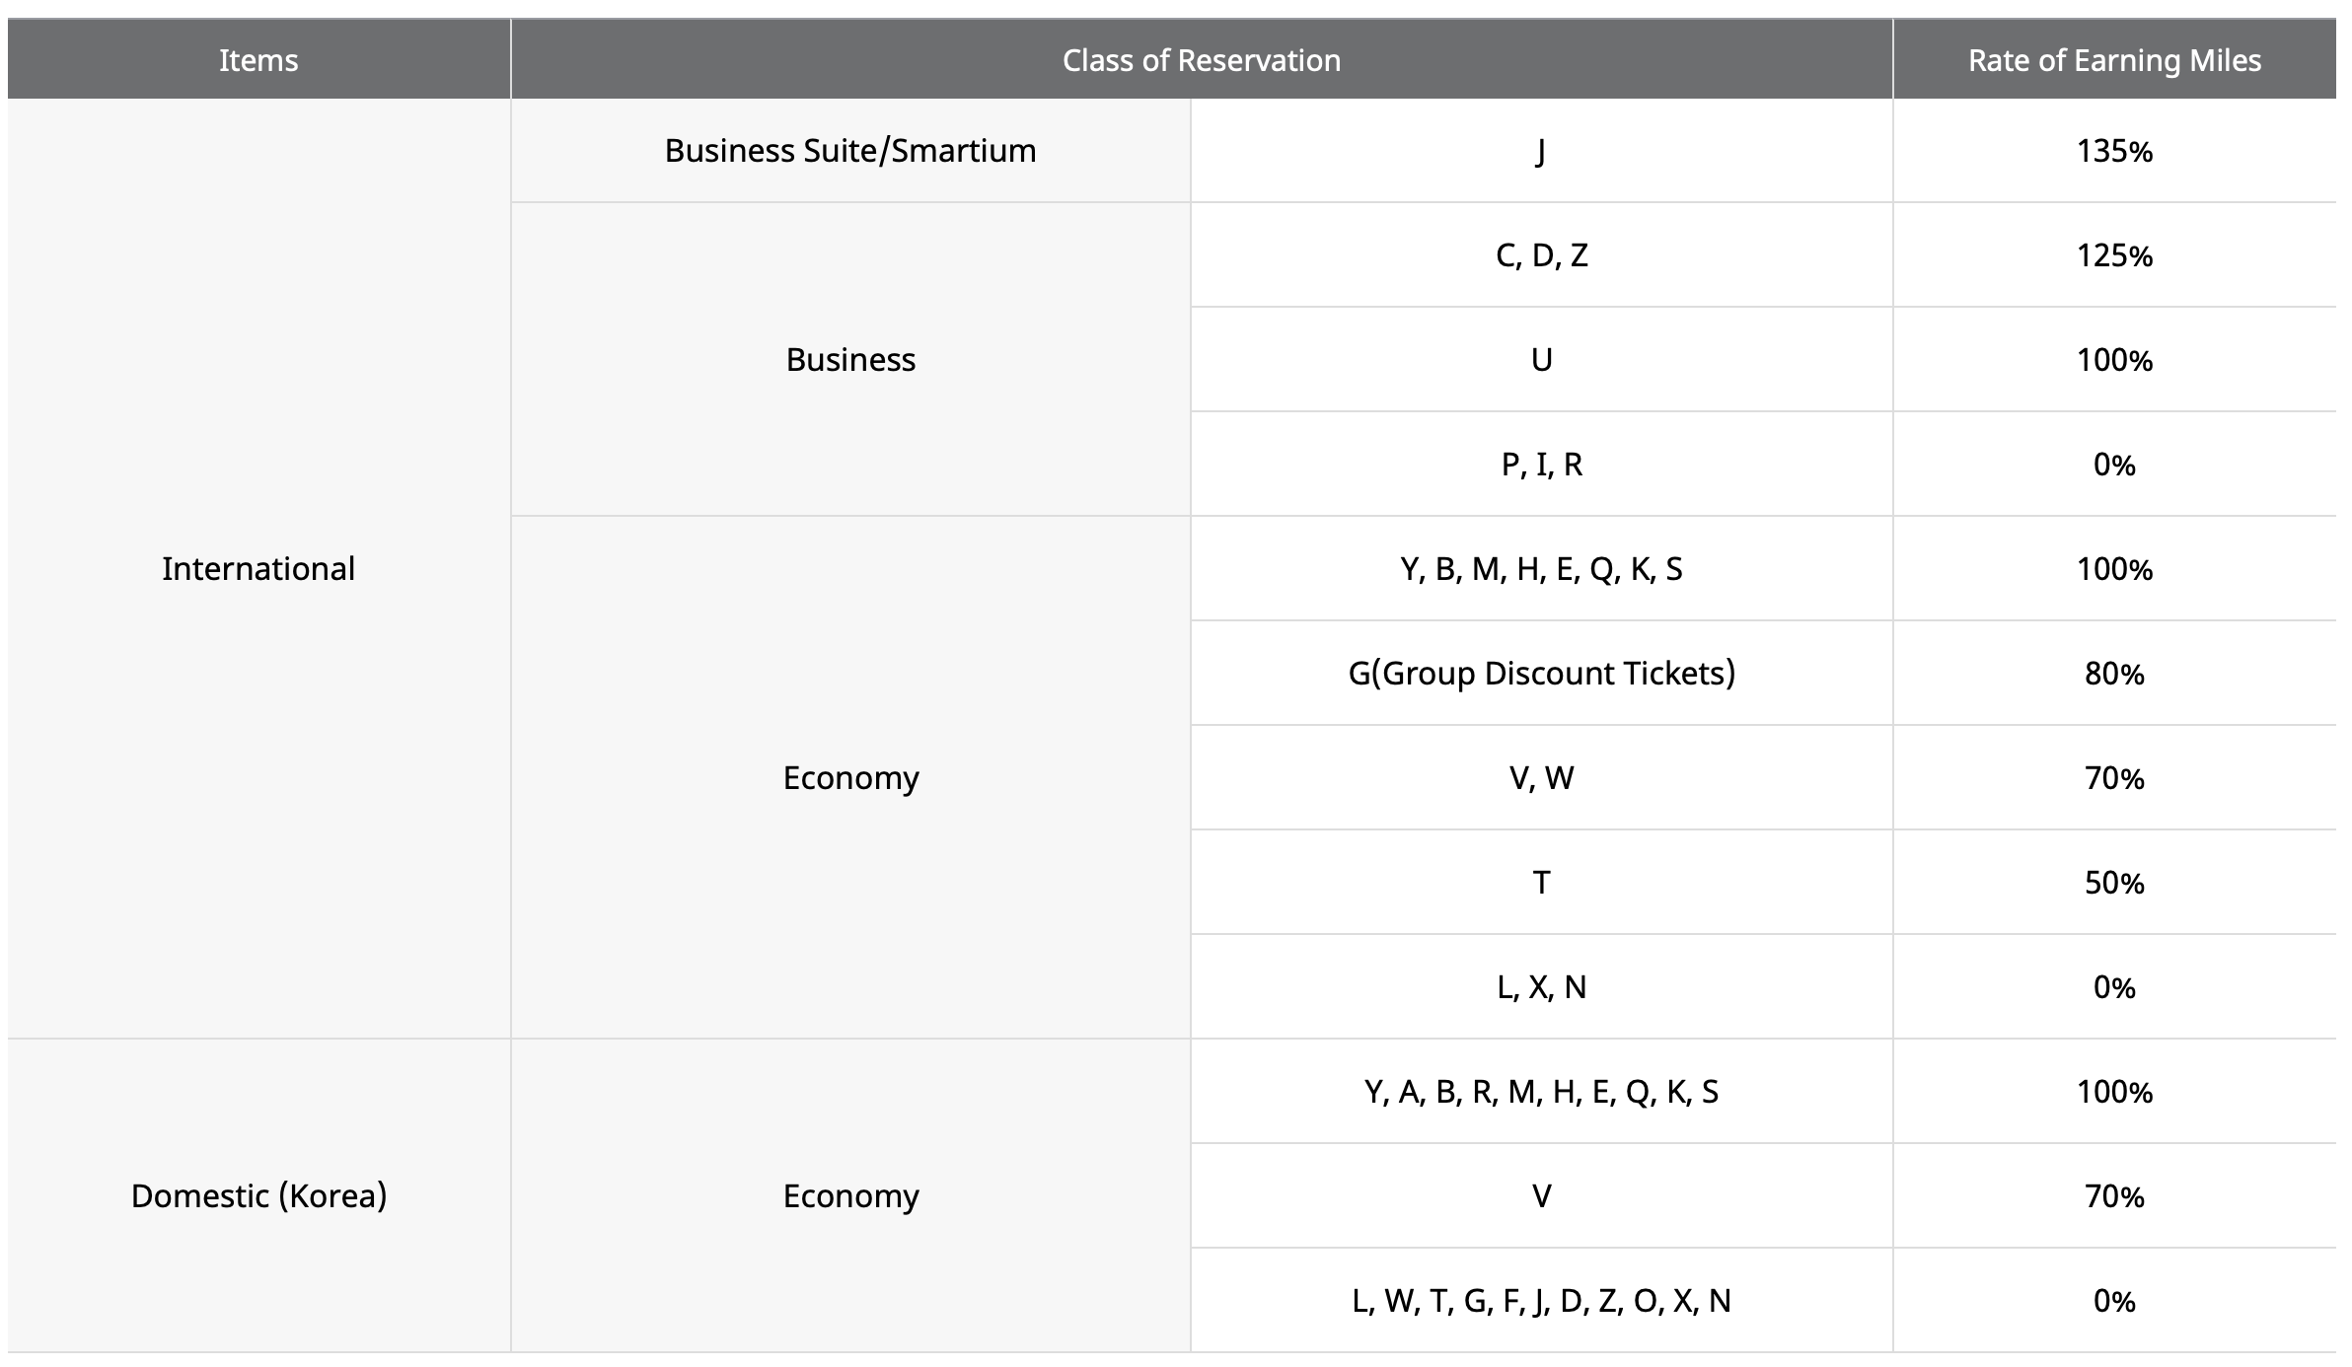Select the P, I, R class cell
The image size is (2352, 1367).
1541,465
